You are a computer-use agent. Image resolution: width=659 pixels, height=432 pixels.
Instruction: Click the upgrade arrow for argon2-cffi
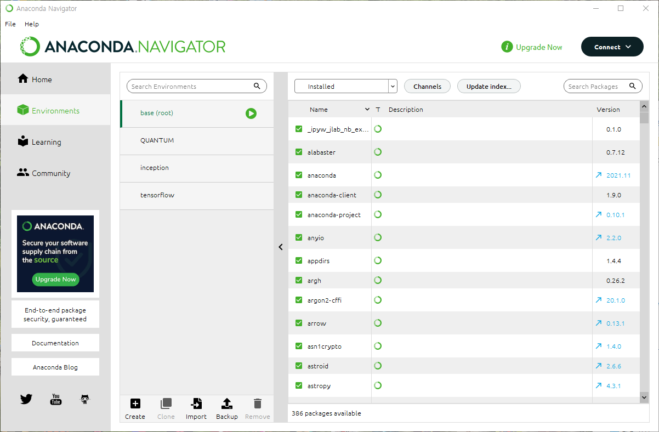598,300
